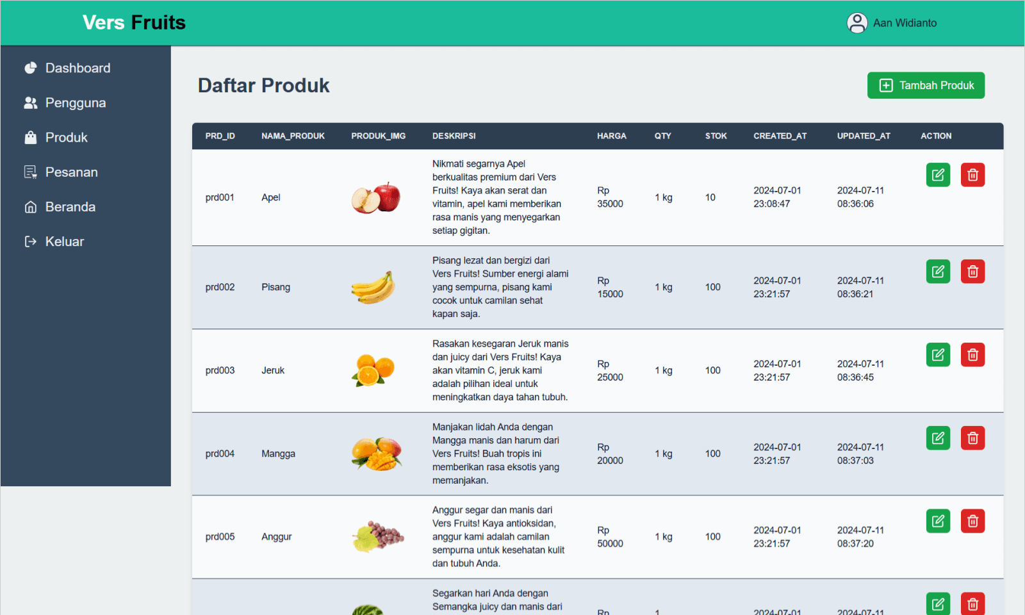Screen dimensions: 1025x615
Task: Click the green edit icon for Apel
Action: [x=938, y=174]
